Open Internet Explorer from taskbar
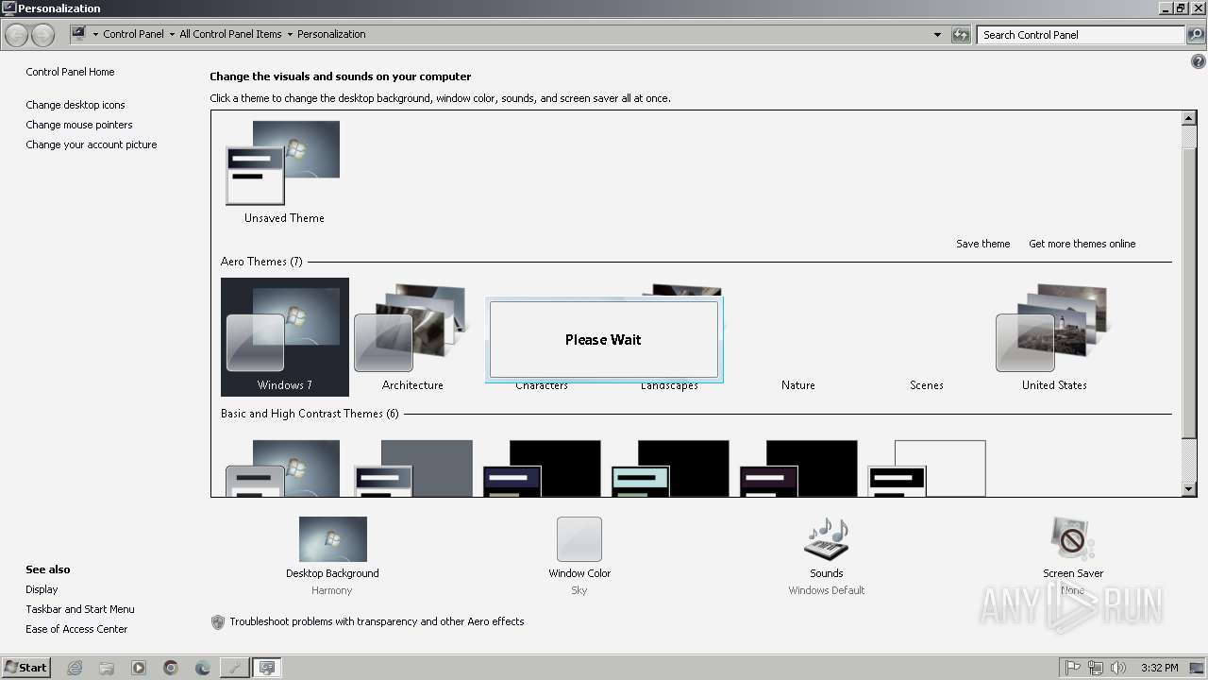 (75, 668)
